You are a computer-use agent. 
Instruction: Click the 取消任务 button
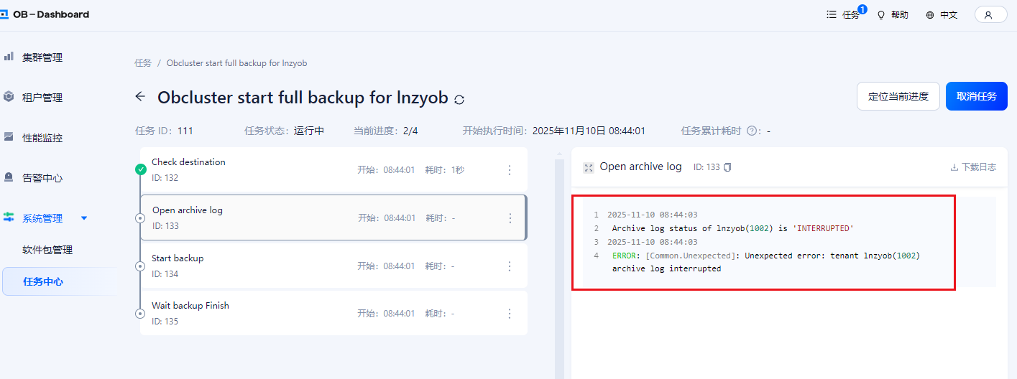pos(976,96)
